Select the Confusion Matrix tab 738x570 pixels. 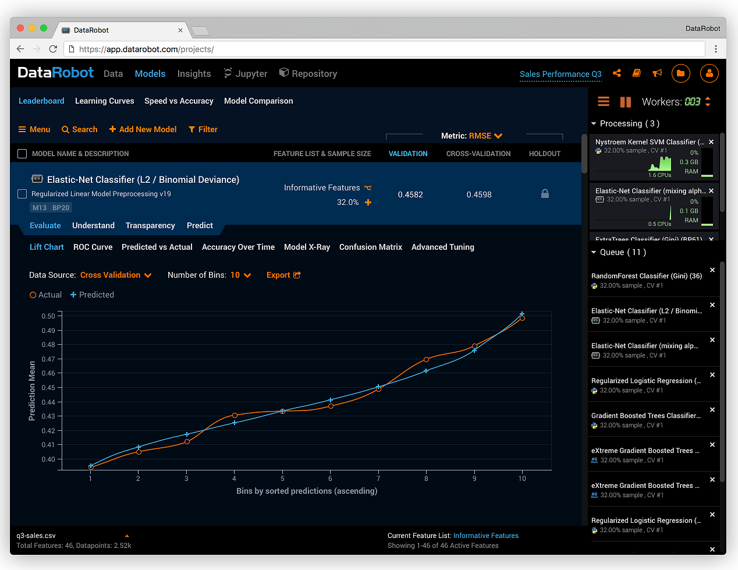click(x=371, y=247)
